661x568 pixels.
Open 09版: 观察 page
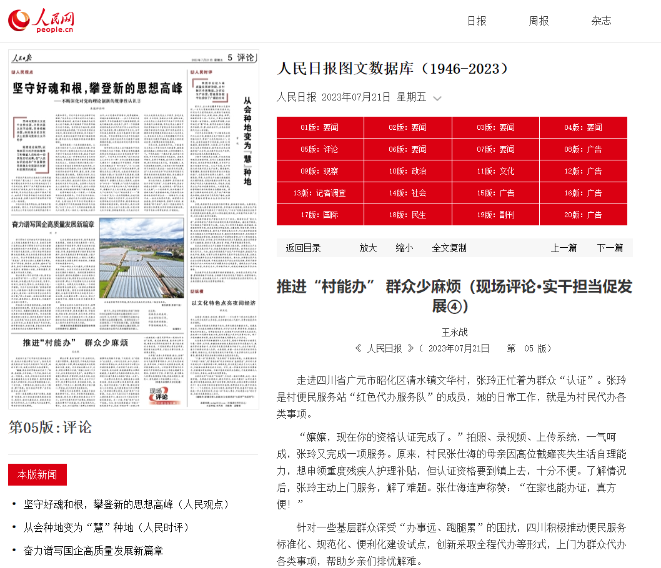[x=320, y=172]
